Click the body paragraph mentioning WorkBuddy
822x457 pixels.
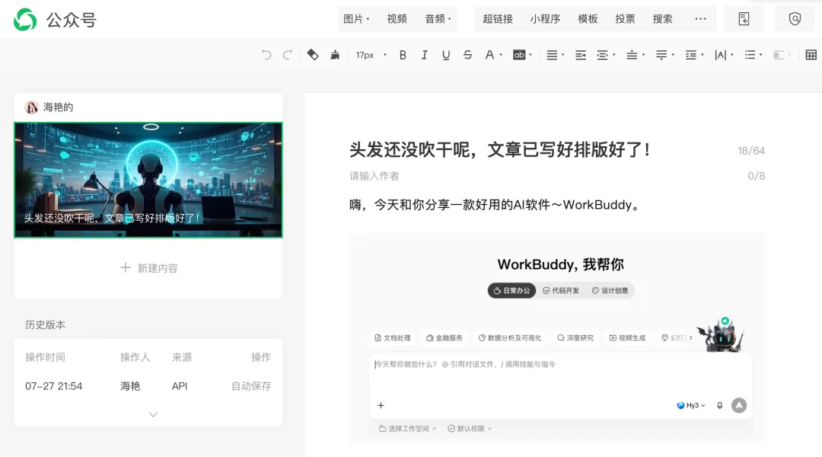click(x=496, y=205)
